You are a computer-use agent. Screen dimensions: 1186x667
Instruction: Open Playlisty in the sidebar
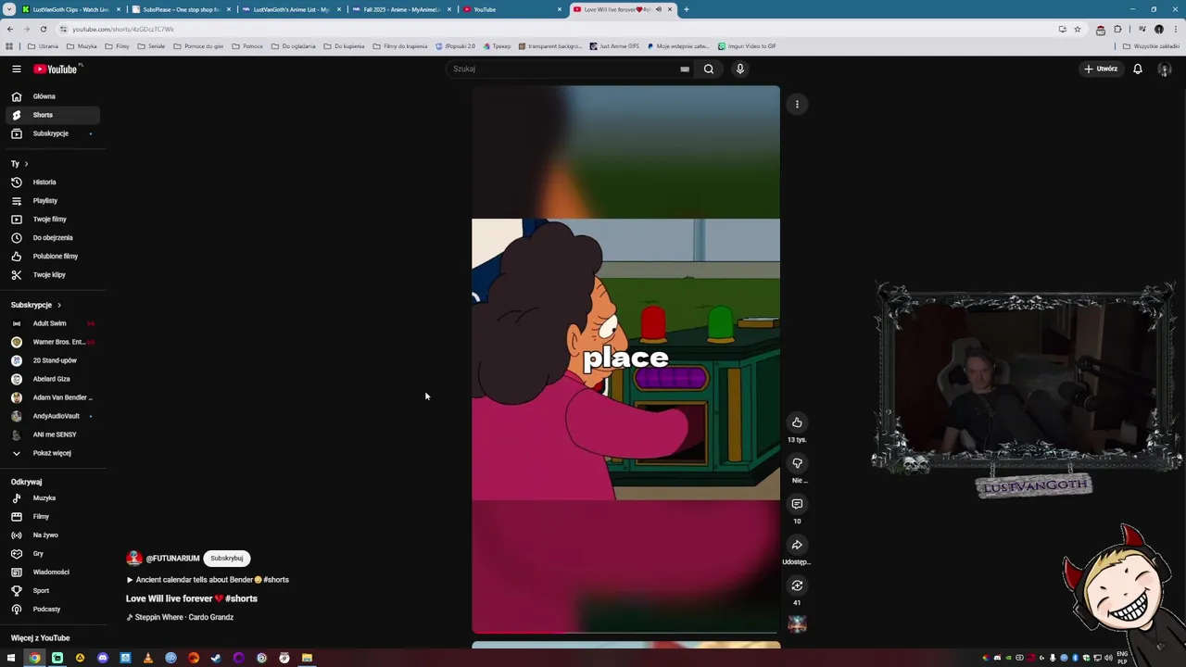point(52,201)
